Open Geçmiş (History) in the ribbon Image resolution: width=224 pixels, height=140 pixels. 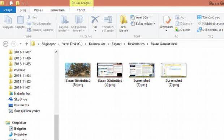click(x=183, y=30)
